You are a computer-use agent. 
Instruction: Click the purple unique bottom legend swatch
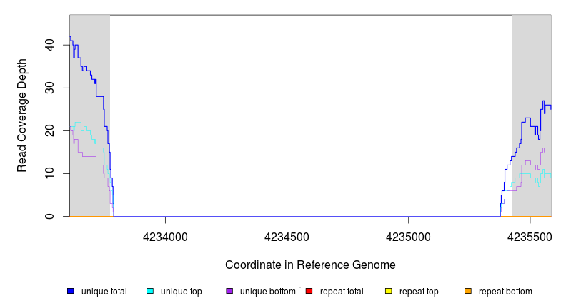click(229, 291)
